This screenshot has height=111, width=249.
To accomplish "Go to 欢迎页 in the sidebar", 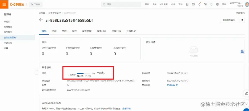I will pyautogui.click(x=7, y=21).
